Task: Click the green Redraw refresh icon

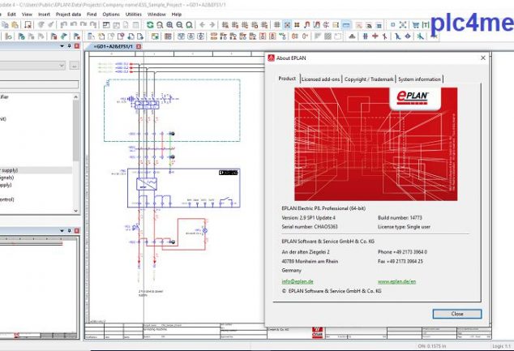Action: [150, 25]
